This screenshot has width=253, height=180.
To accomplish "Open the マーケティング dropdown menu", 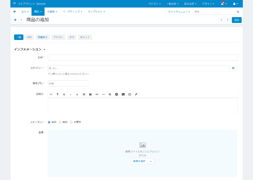I will point(72,12).
